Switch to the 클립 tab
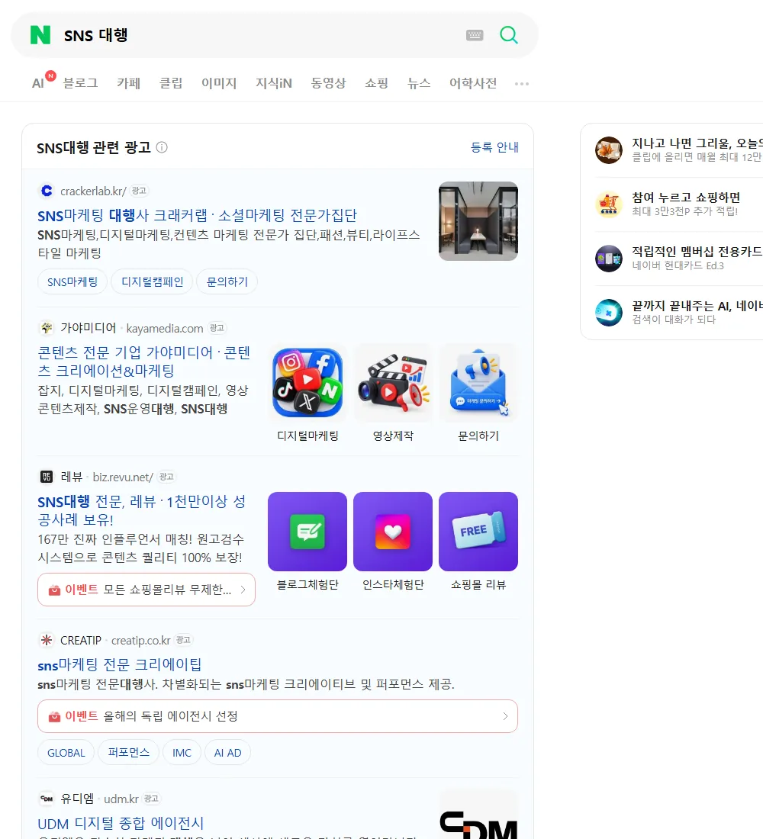The image size is (763, 839). click(171, 83)
